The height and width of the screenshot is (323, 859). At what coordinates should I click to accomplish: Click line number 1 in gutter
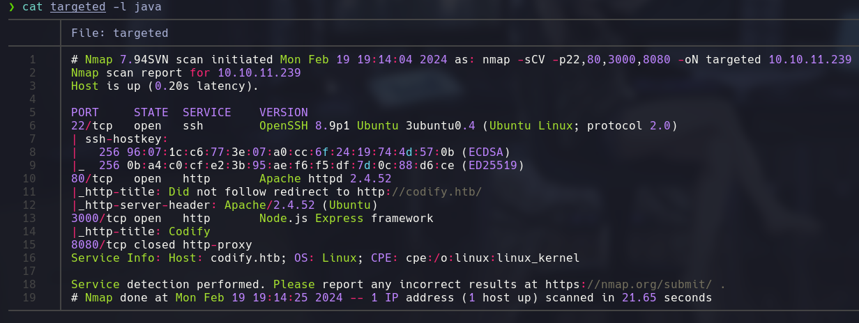(32, 60)
